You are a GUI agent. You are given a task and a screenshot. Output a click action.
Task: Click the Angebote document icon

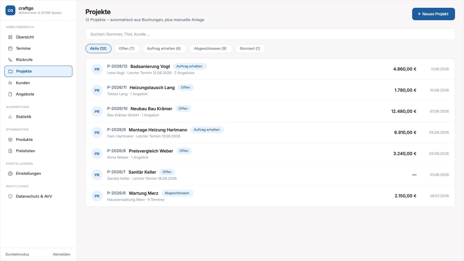(10, 94)
